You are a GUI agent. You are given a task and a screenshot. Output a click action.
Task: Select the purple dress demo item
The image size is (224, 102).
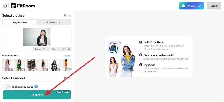coord(8,65)
